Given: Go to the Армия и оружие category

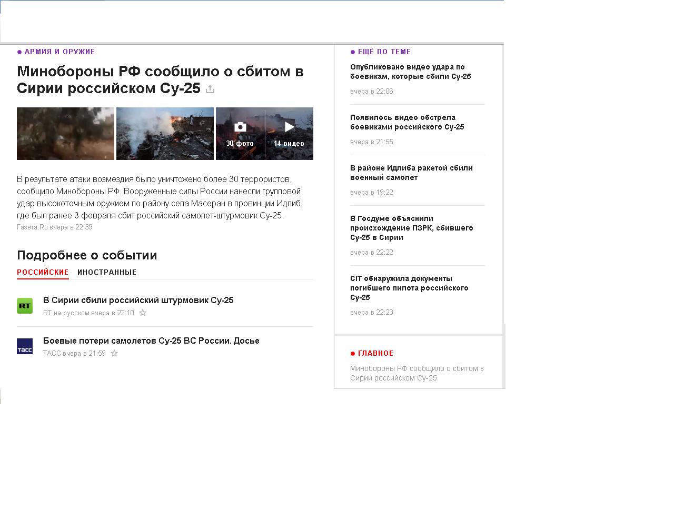Looking at the screenshot, I should coord(60,52).
